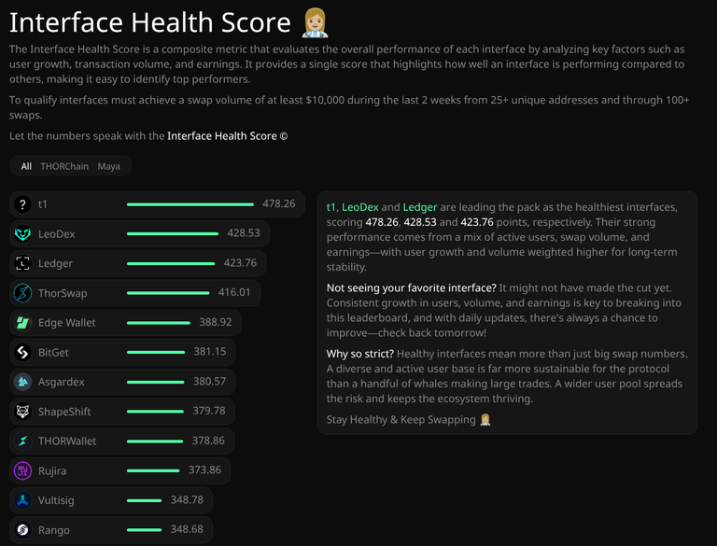Open the green Ledger link in summary

[x=420, y=207]
